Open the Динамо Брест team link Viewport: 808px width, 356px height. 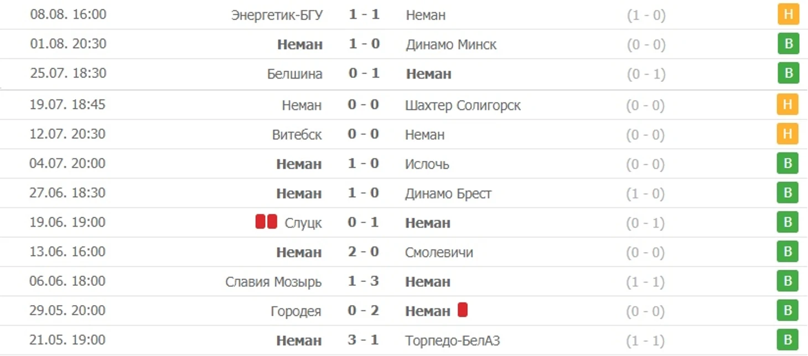coord(448,193)
